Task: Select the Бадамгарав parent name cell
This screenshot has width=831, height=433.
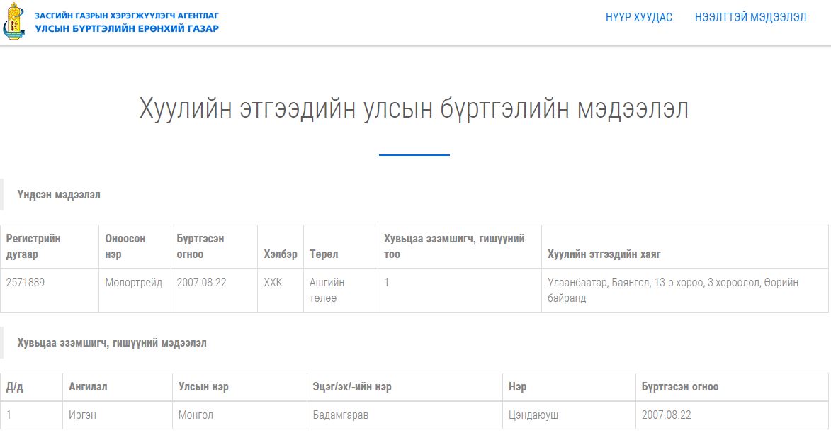Action: pos(341,415)
